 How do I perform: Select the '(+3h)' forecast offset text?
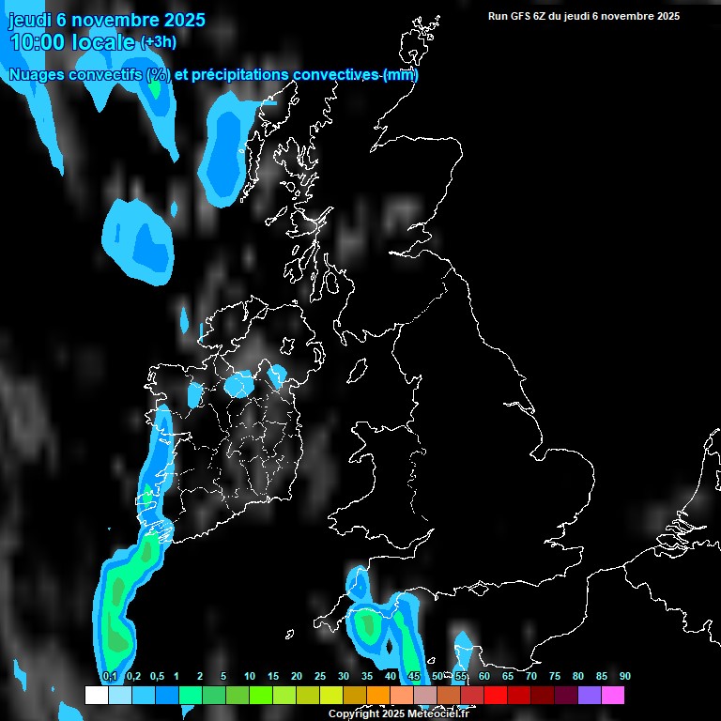point(158,42)
